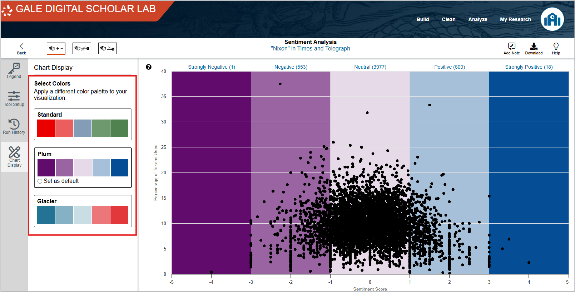
Task: Click the dark purple Plum swatch
Action: [46, 167]
